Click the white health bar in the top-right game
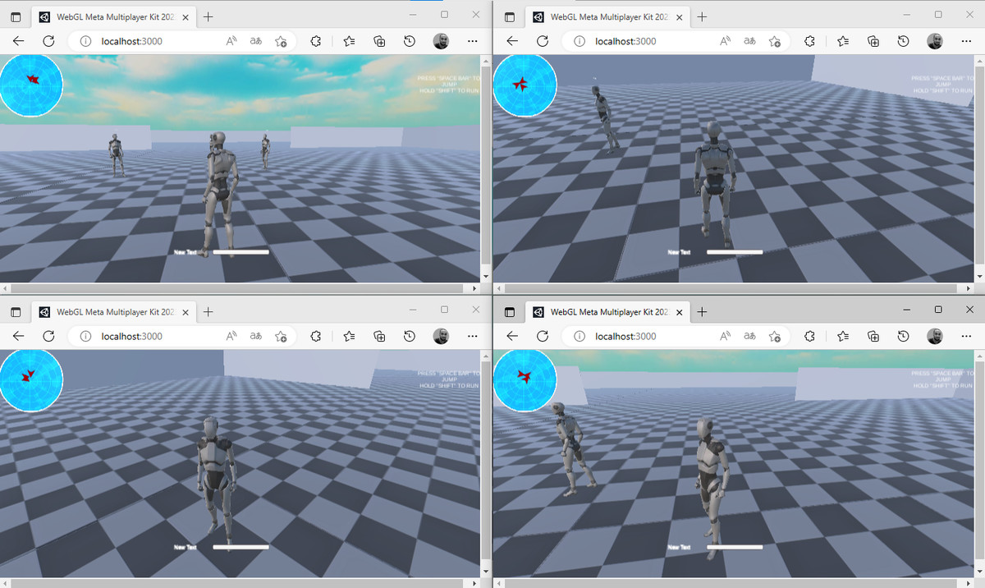This screenshot has height=588, width=985. [735, 252]
